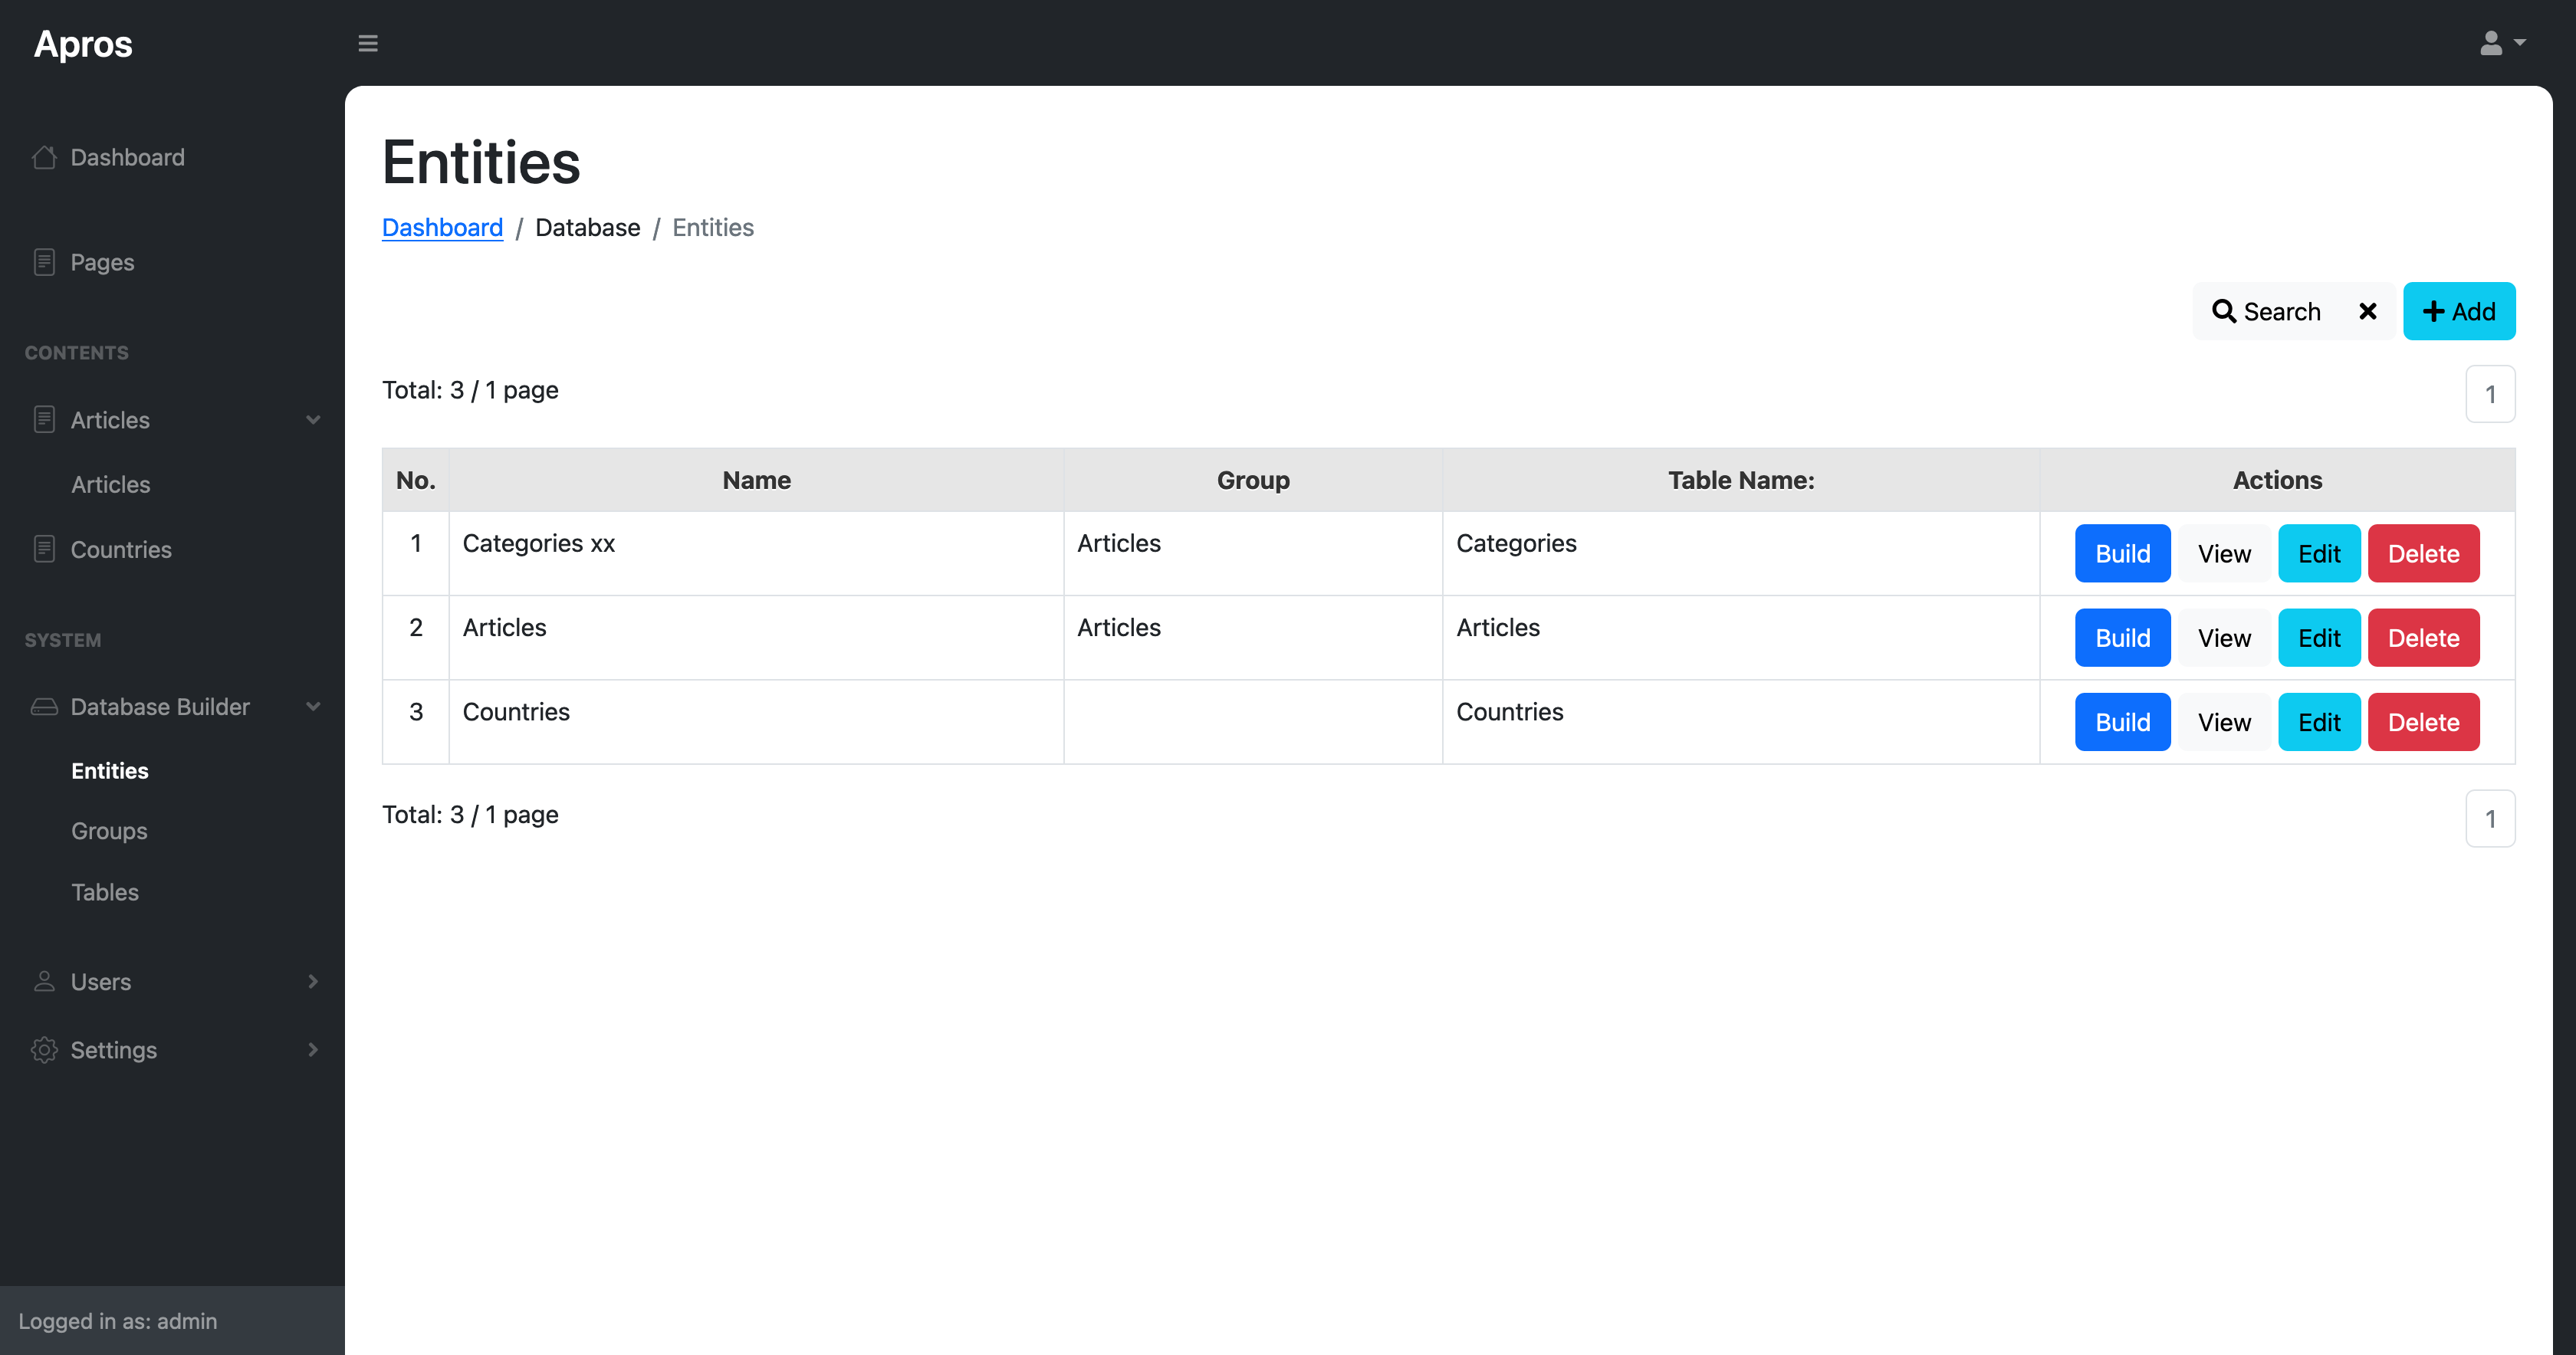This screenshot has height=1355, width=2576.
Task: Expand the Users submenu arrow
Action: point(313,981)
